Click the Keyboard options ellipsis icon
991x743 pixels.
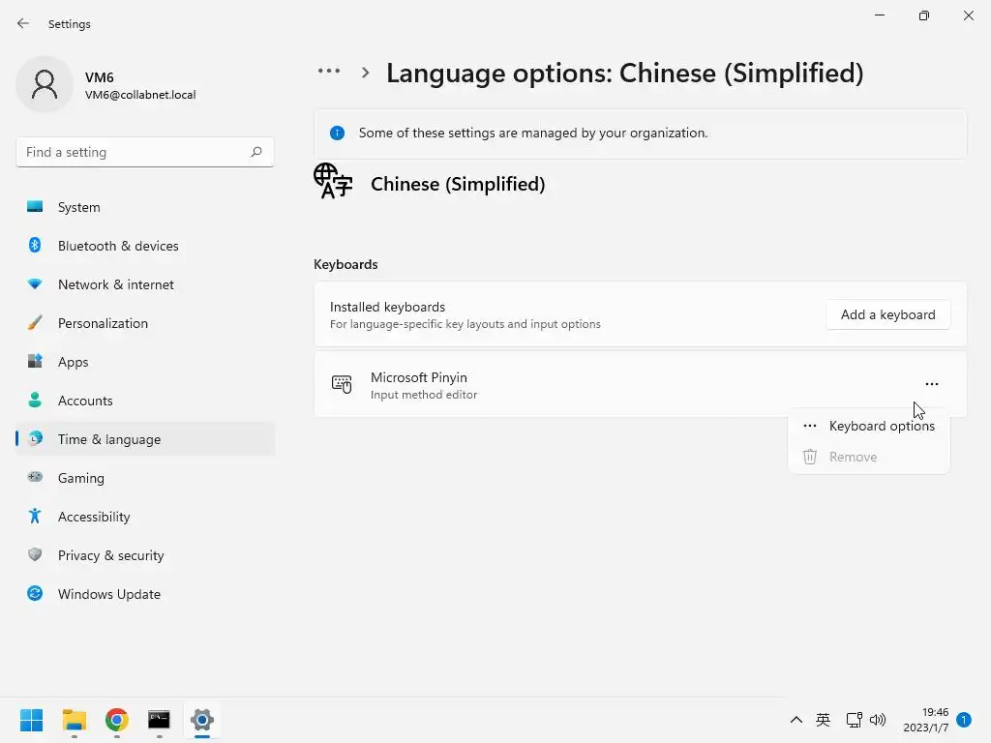810,426
